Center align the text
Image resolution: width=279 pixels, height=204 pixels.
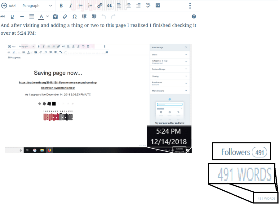coord(129,6)
